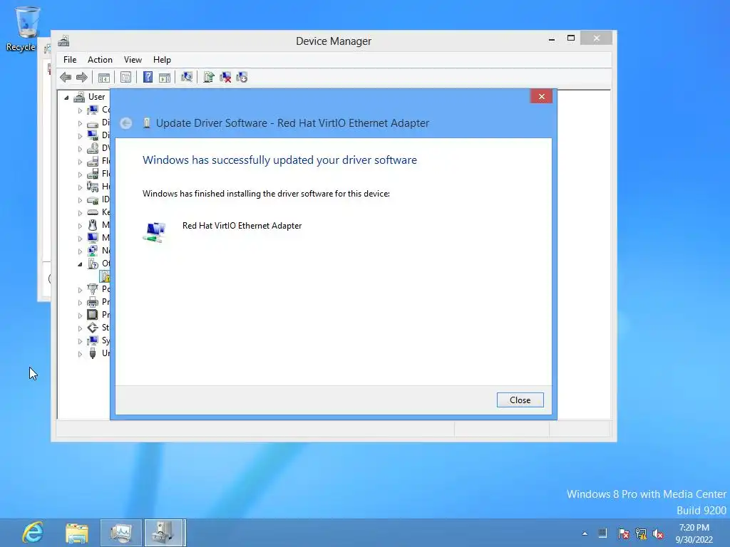This screenshot has height=547, width=730.
Task: Click Scan for hardware changes toolbar icon
Action: [x=187, y=77]
